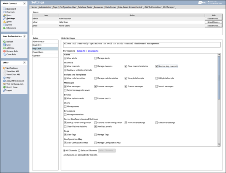Click the Roles column header
This screenshot has height=173, width=226.
(x=132, y=15)
